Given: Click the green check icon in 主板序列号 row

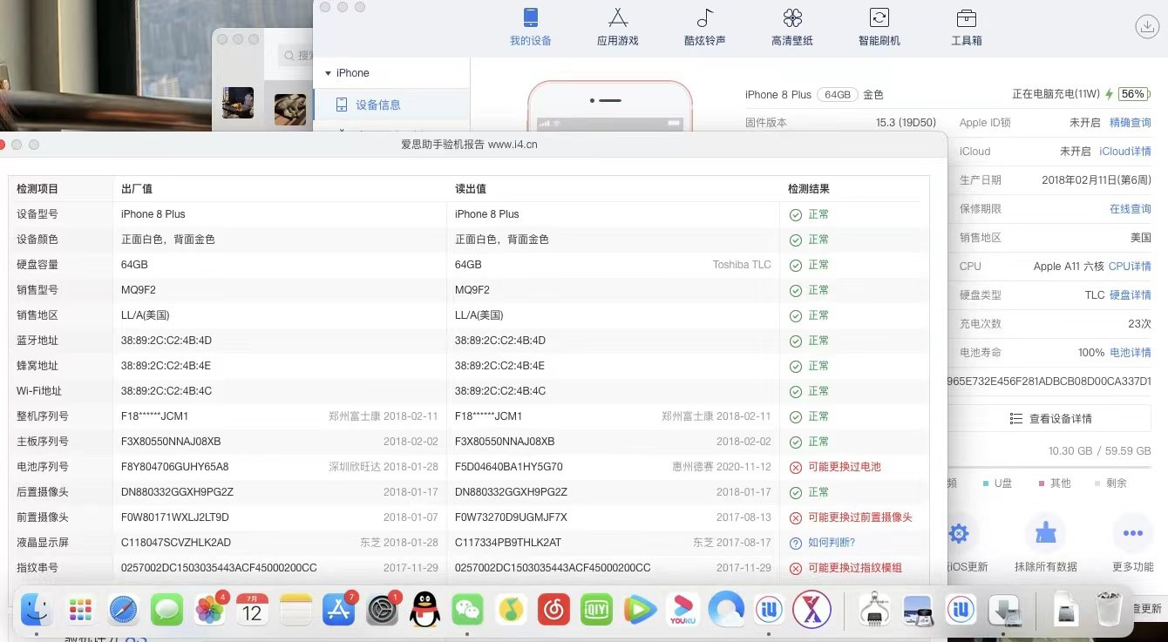Looking at the screenshot, I should pos(795,443).
